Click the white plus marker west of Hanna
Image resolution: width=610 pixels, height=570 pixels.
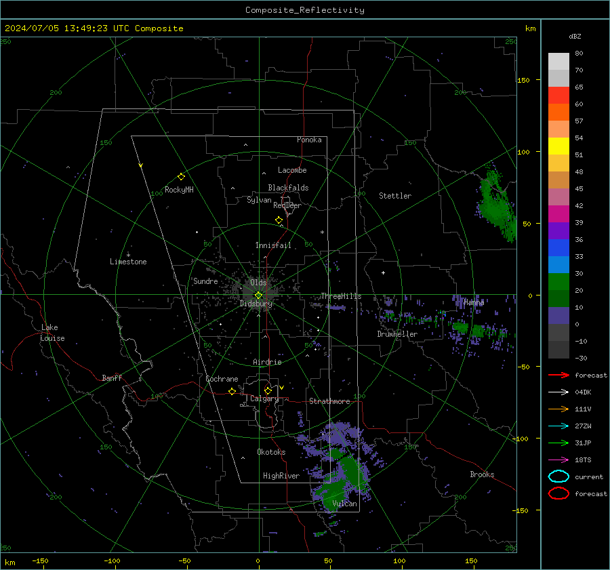383,272
